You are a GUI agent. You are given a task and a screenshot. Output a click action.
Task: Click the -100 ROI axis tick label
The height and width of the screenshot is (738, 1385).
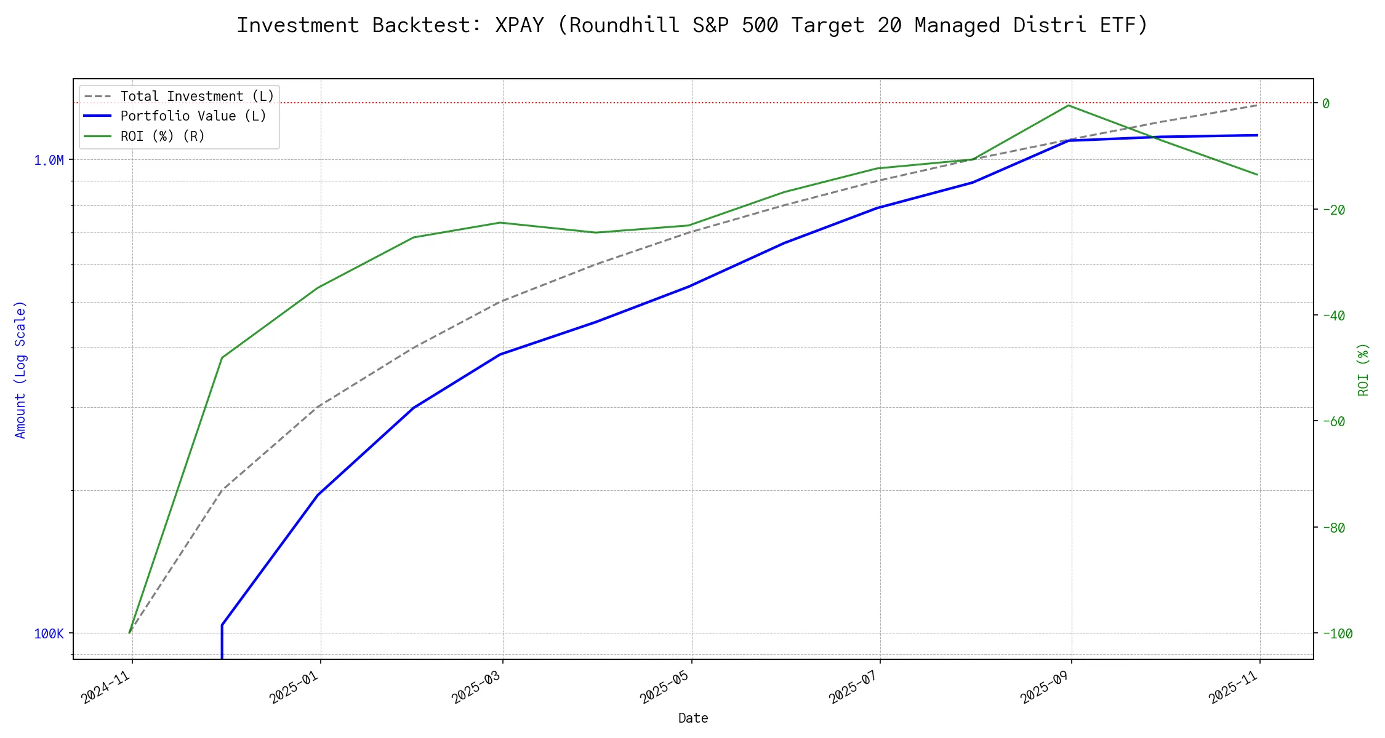coord(1337,634)
